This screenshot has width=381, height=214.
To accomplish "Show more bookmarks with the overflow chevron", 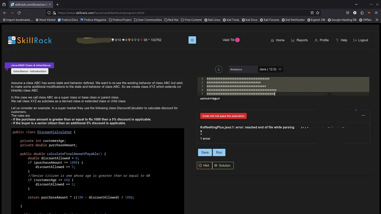I will [377, 20].
